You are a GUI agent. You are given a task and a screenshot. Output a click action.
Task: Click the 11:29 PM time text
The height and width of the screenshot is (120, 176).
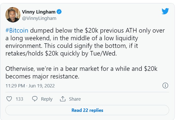[15, 86]
